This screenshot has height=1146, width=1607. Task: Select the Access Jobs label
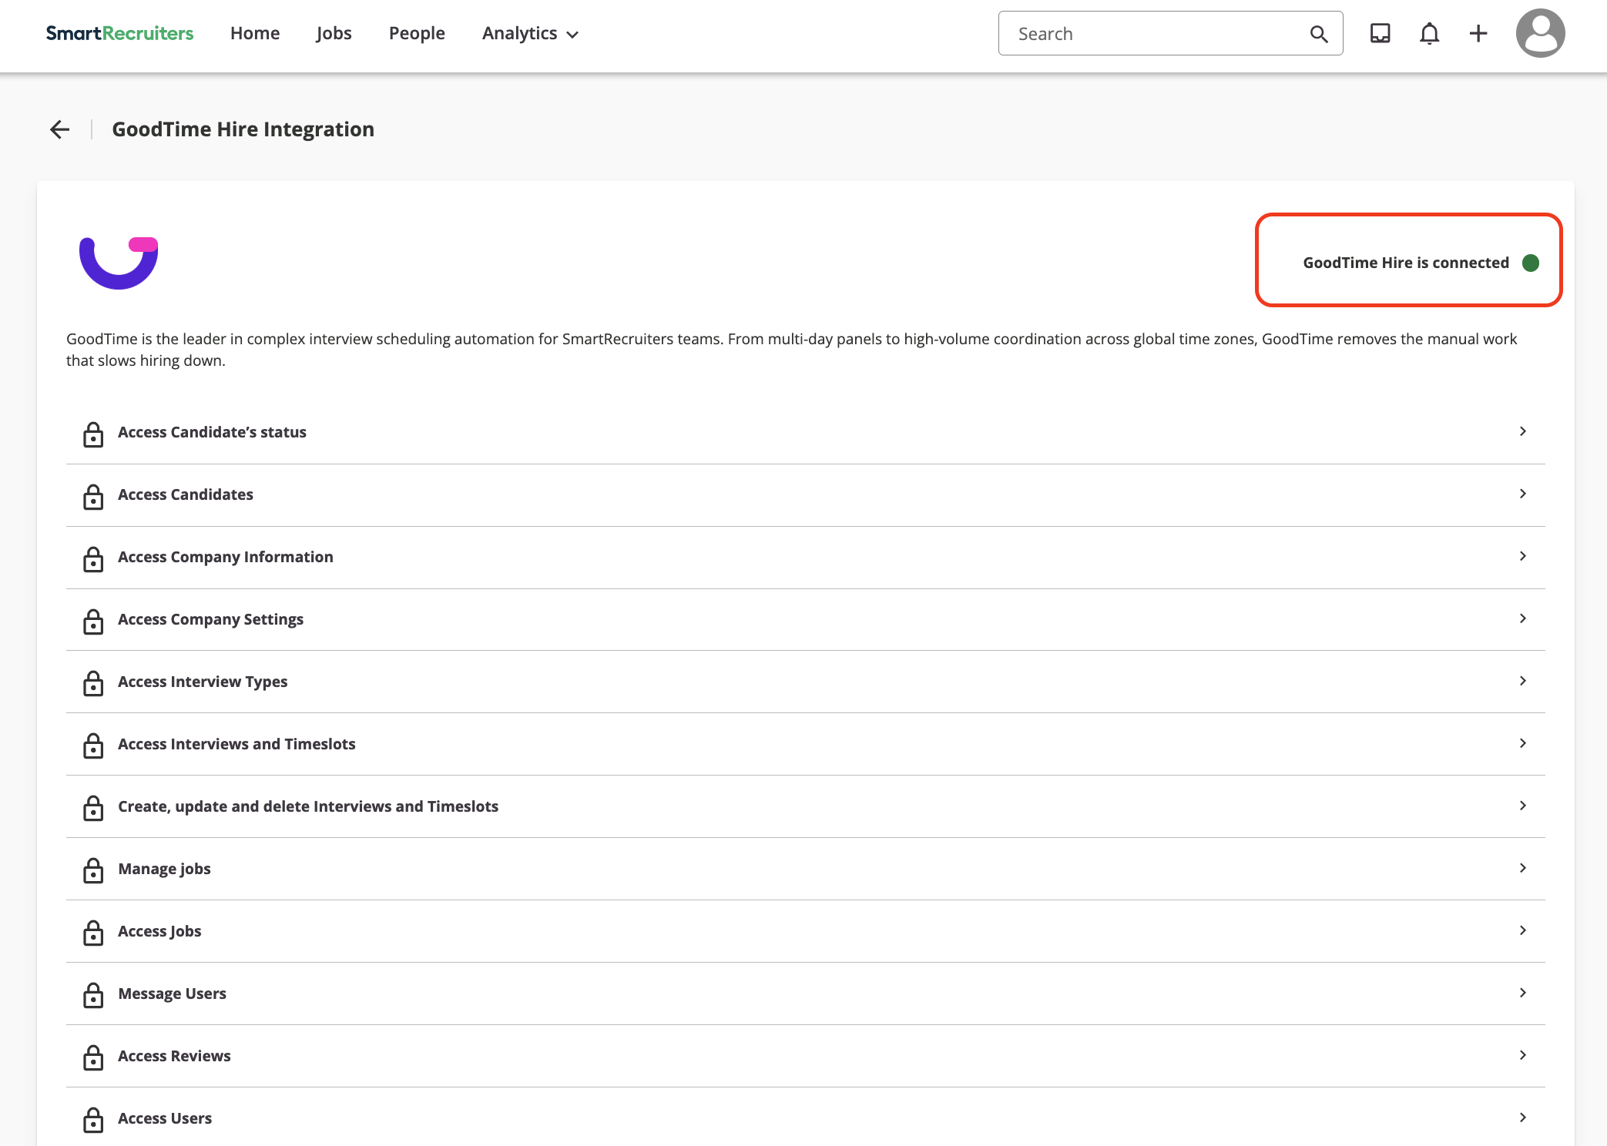click(x=159, y=931)
